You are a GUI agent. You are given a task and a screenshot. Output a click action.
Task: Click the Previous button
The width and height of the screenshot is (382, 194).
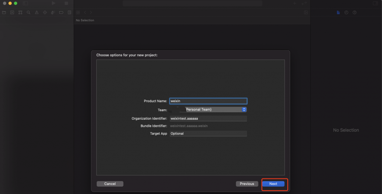pos(247,184)
